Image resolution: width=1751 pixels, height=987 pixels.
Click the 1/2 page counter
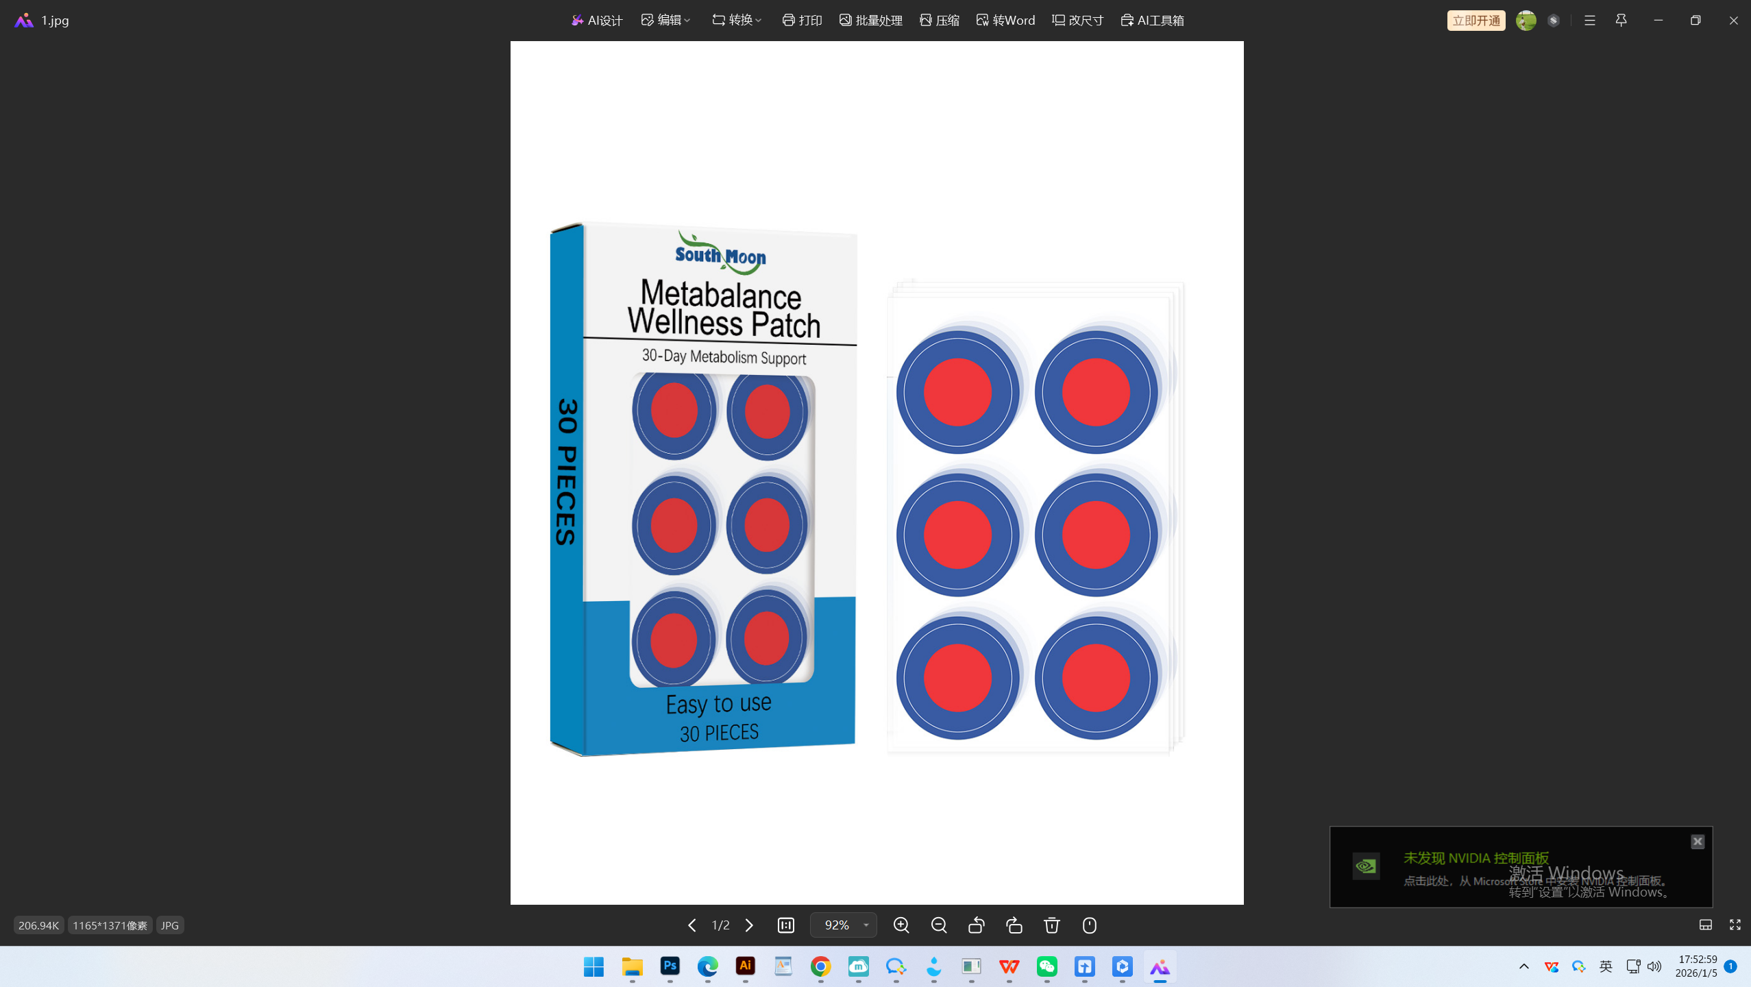coord(720,925)
